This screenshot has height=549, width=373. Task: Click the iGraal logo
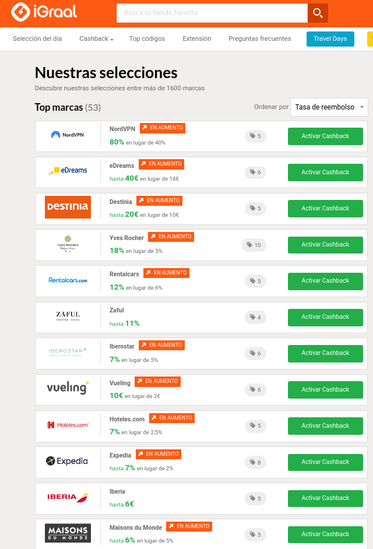(x=44, y=12)
